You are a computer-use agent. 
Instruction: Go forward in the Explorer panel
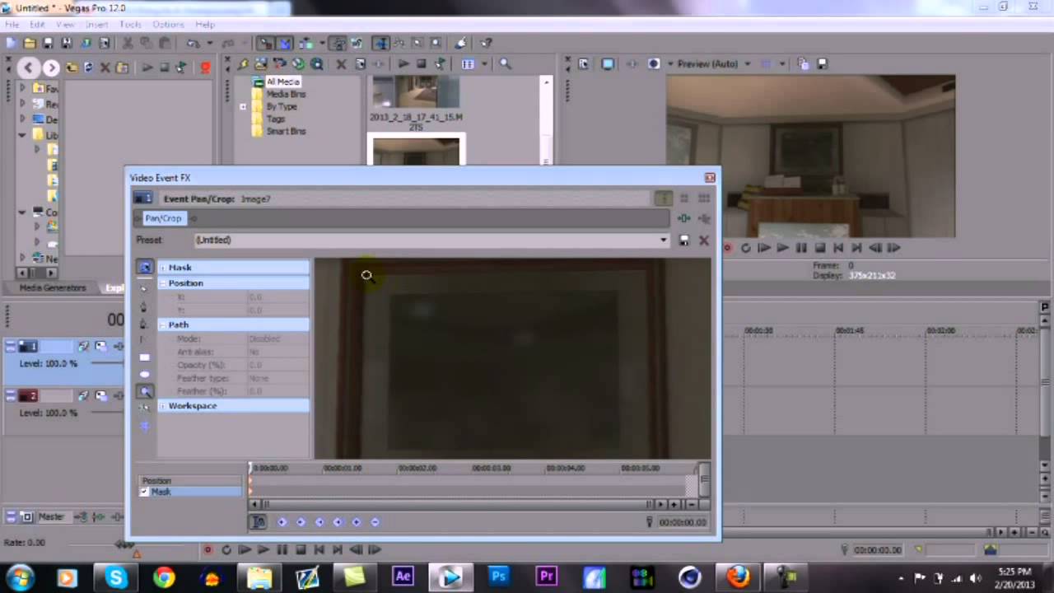(51, 68)
